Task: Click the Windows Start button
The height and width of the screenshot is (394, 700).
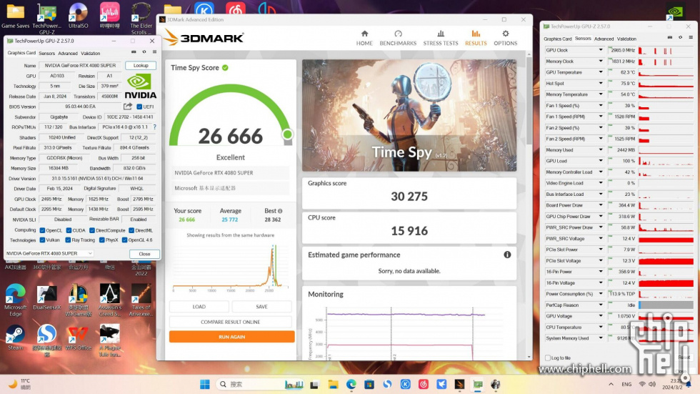Action: (x=205, y=384)
